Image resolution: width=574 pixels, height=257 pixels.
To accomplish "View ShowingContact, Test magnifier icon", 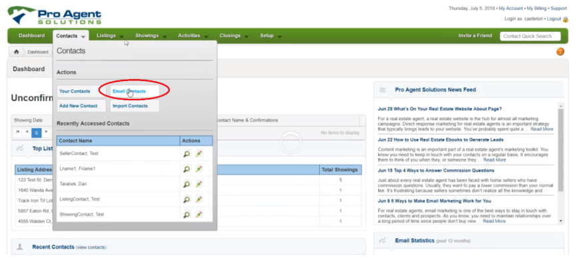I will coord(186,214).
